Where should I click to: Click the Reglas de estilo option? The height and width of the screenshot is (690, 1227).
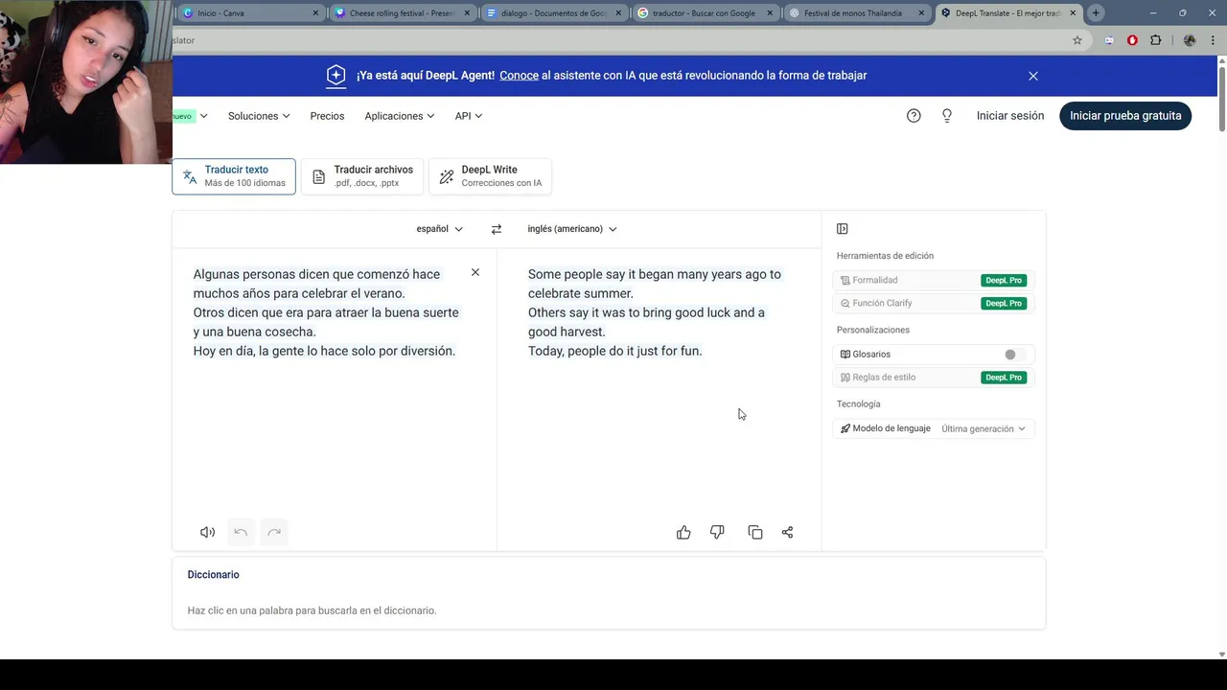coord(932,378)
